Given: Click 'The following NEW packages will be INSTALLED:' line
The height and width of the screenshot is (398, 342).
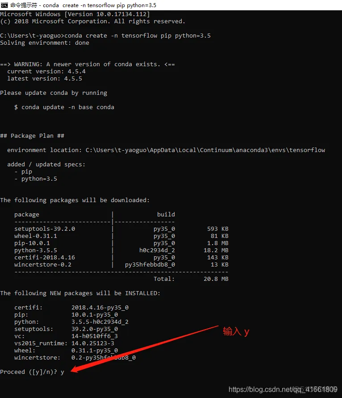Looking at the screenshot, I should pyautogui.click(x=80, y=293).
